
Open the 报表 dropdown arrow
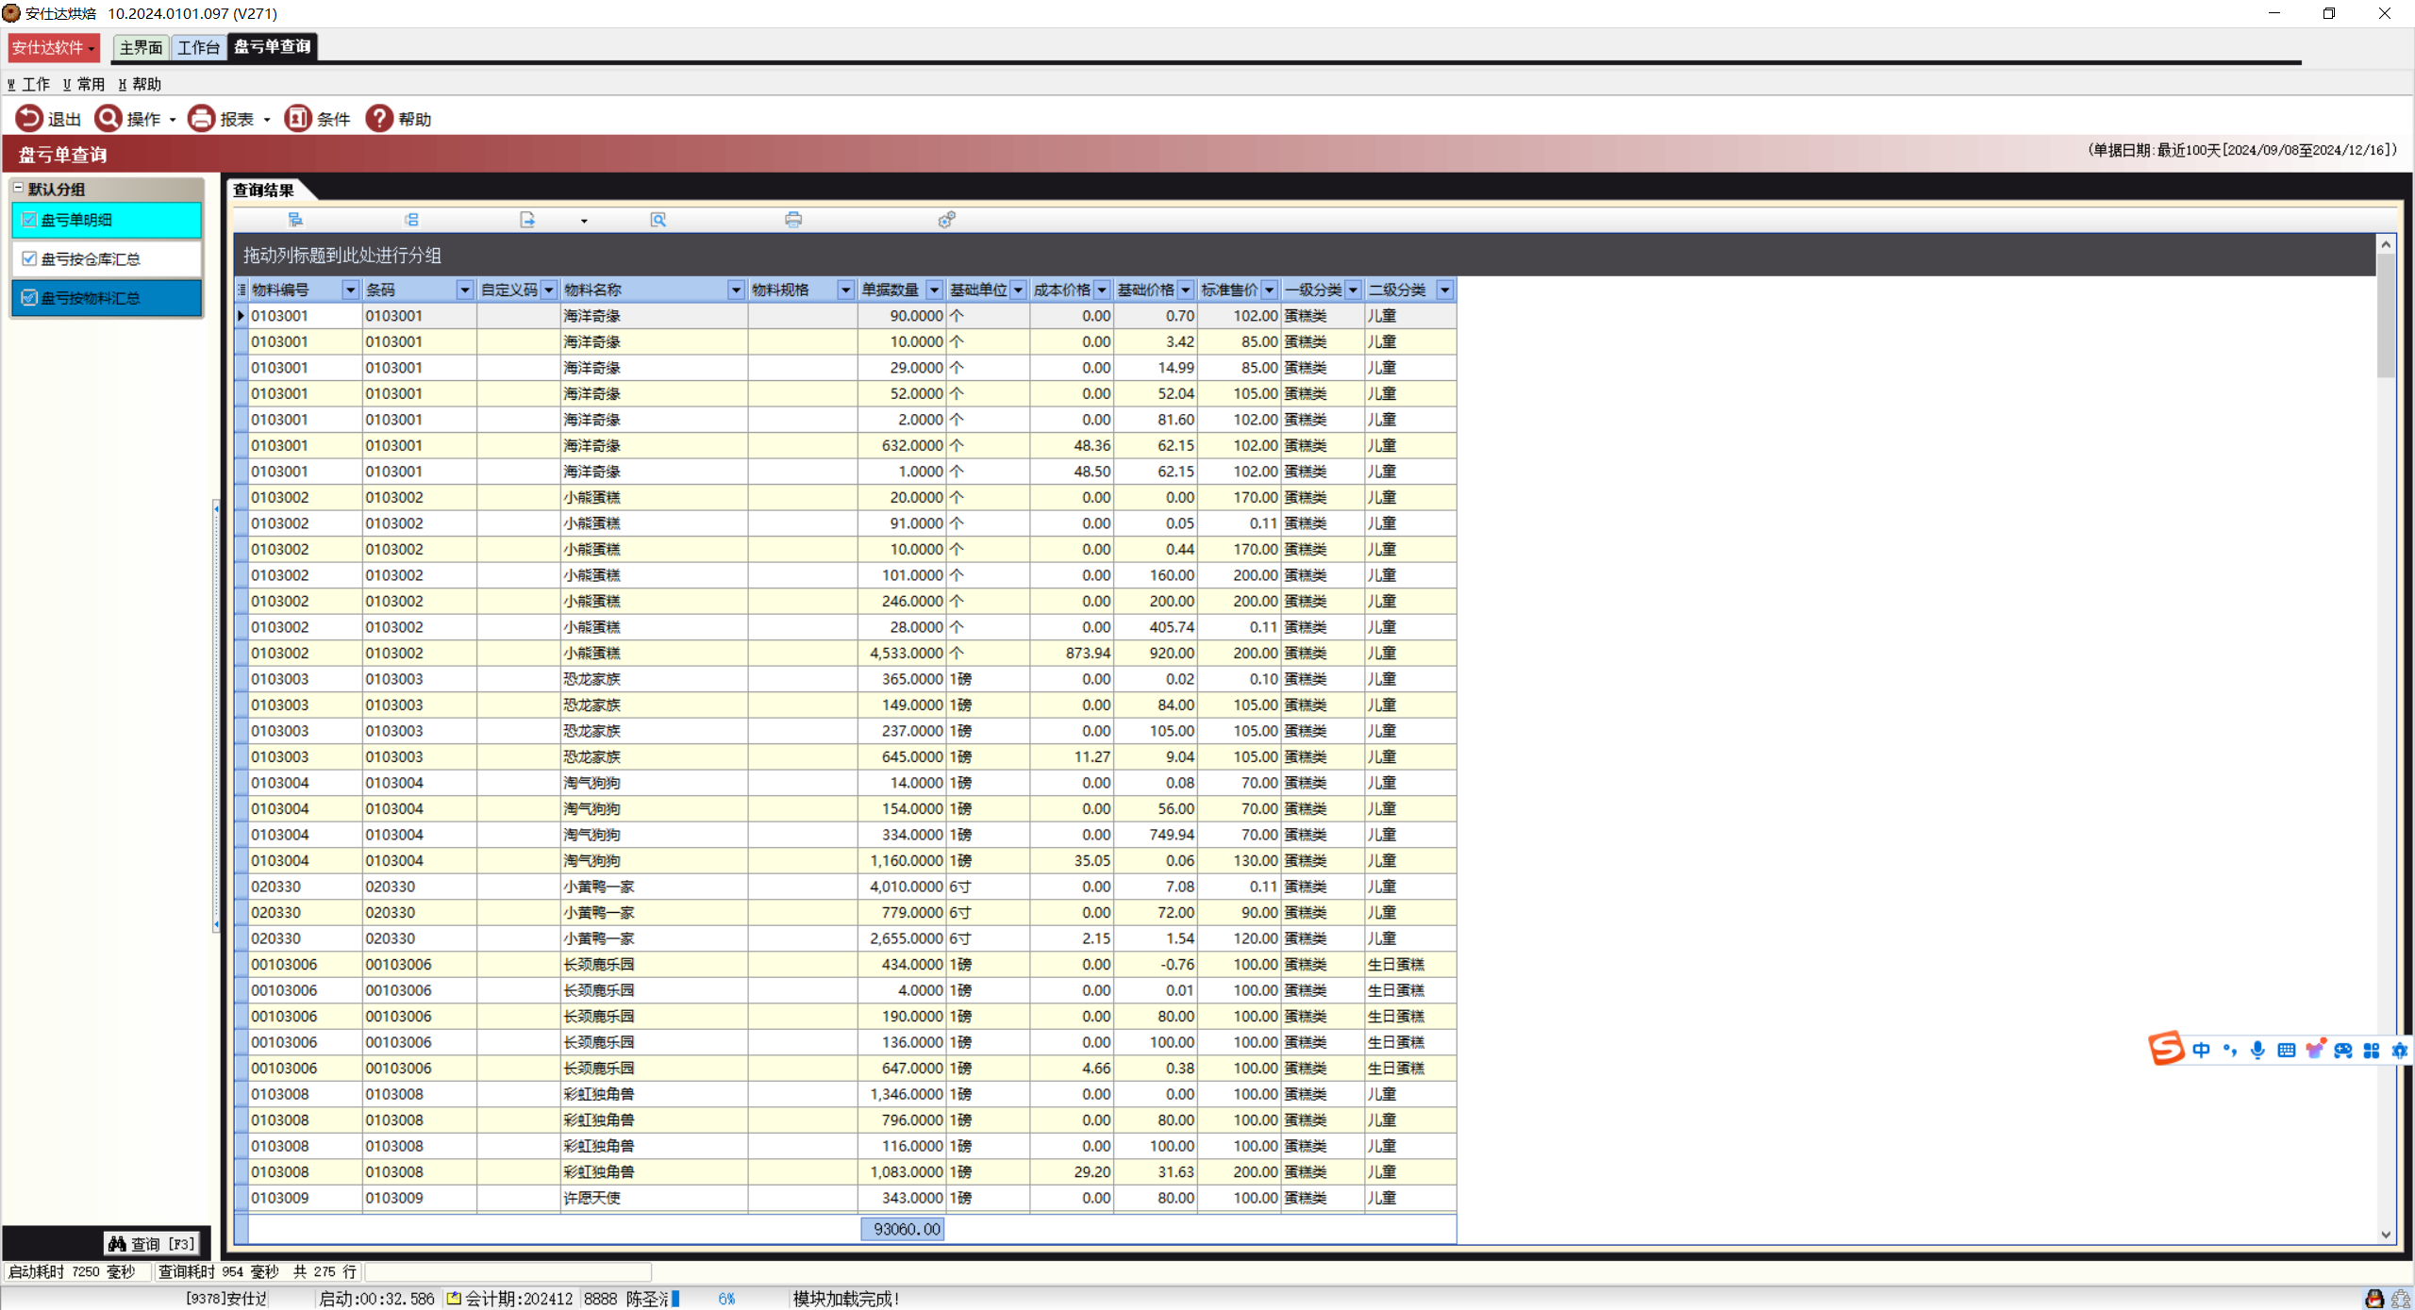point(267,120)
